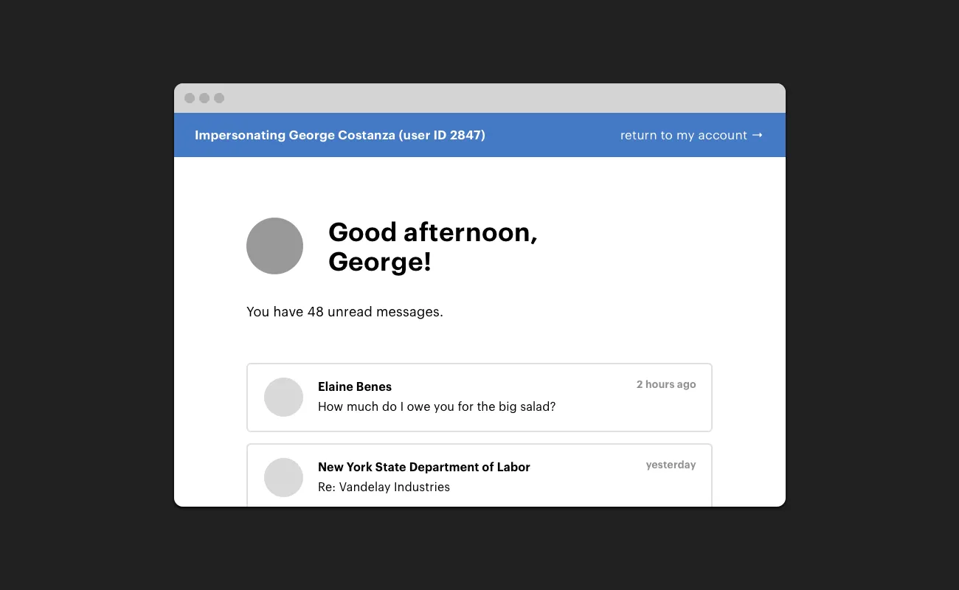Click the arrow after "return to my account"

click(x=757, y=135)
